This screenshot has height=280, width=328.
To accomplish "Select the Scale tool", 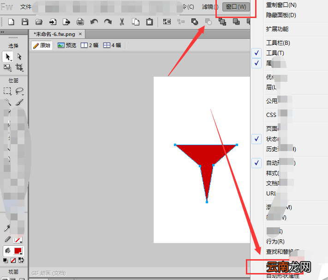I will 7,67.
